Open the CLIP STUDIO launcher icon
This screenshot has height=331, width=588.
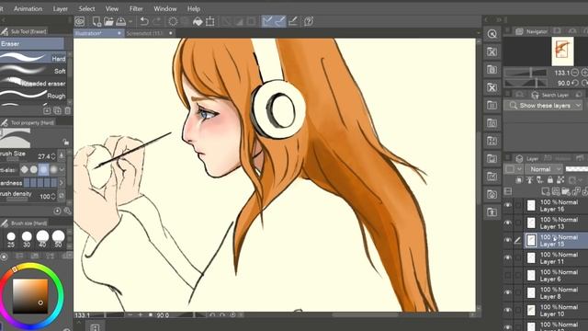[x=80, y=21]
